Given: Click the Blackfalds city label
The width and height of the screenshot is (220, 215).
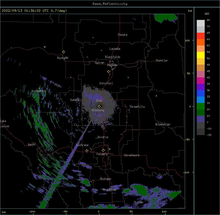Looking at the screenshot, I should click(113, 57).
